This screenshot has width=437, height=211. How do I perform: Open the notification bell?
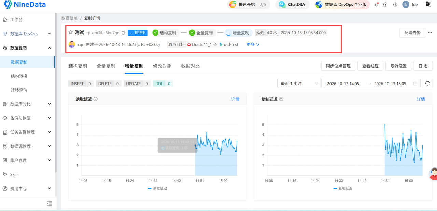[x=377, y=5]
